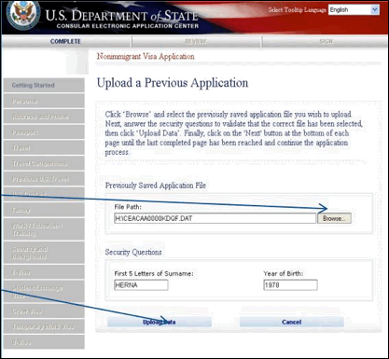The width and height of the screenshot is (389, 359).
Task: Click the Browse button
Action: tap(334, 218)
